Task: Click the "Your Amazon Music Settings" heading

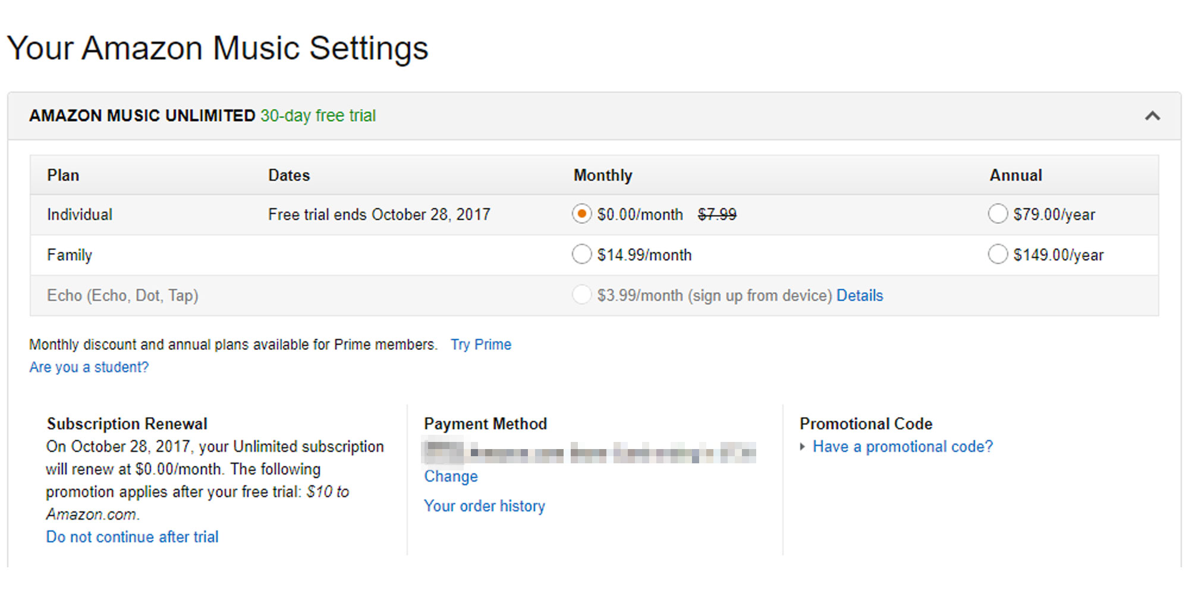Action: click(217, 48)
